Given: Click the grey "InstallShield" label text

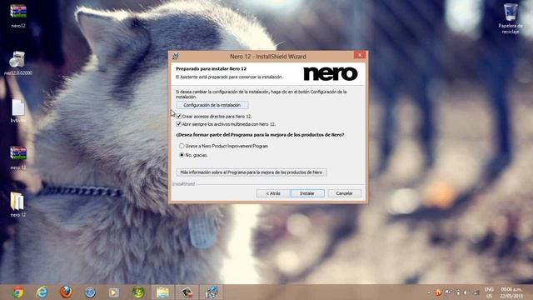Looking at the screenshot, I should click(x=183, y=184).
